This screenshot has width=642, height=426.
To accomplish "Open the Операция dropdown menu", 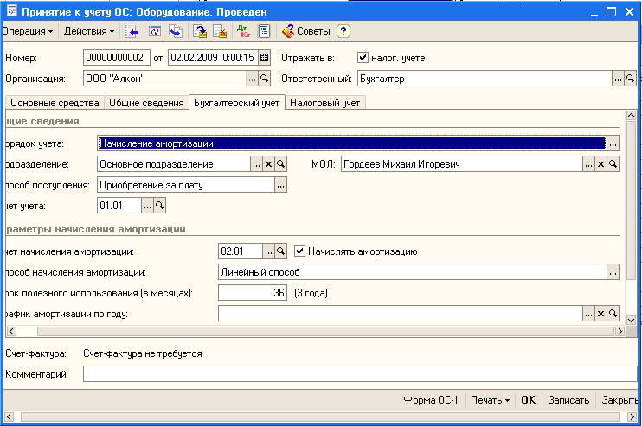I will 28,31.
